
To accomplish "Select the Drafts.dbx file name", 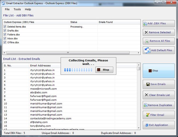I will tap(13, 31).
